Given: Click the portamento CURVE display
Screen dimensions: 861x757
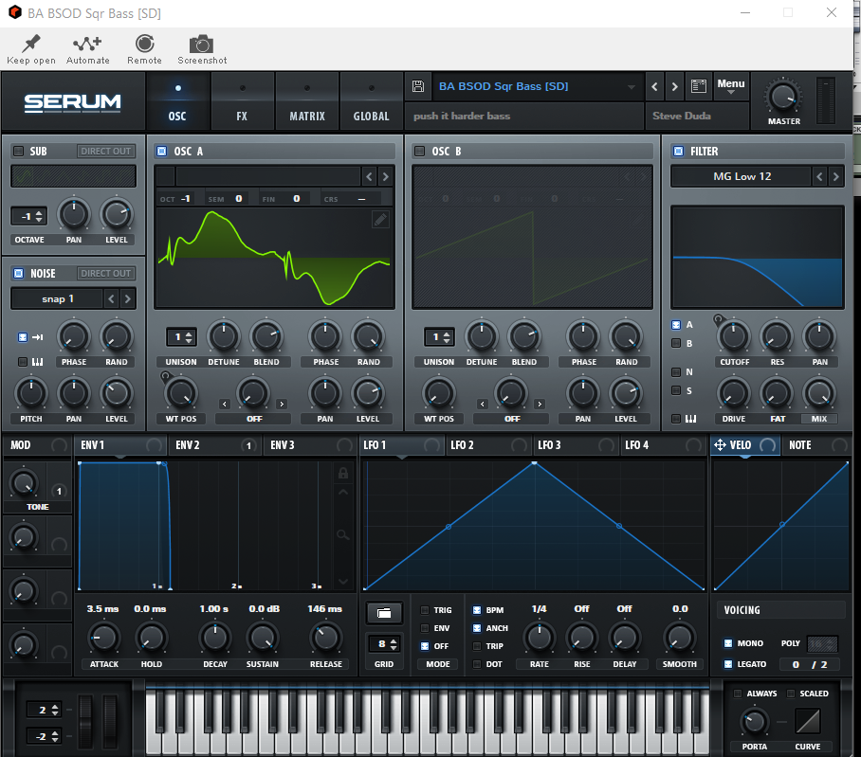Looking at the screenshot, I should 808,721.
